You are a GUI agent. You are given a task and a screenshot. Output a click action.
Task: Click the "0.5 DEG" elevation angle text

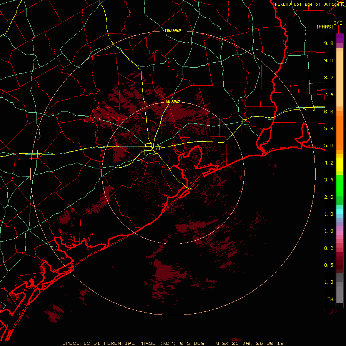click(x=191, y=343)
